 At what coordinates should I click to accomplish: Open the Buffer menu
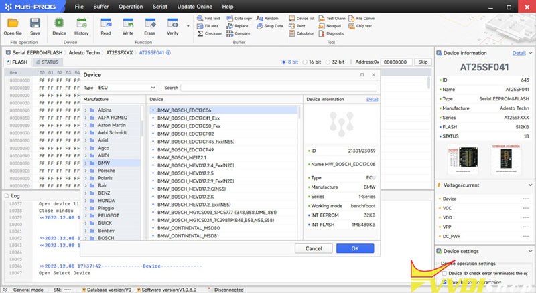click(101, 7)
